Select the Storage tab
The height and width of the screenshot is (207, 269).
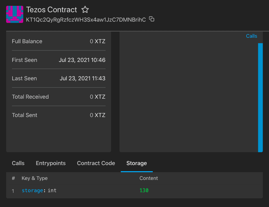tap(137, 163)
